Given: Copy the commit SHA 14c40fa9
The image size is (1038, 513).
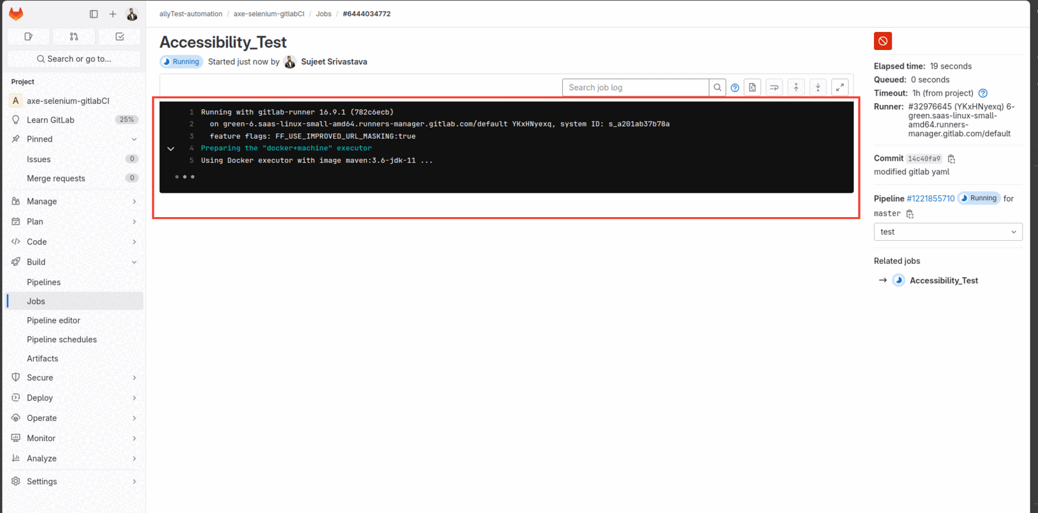Looking at the screenshot, I should tap(951, 159).
